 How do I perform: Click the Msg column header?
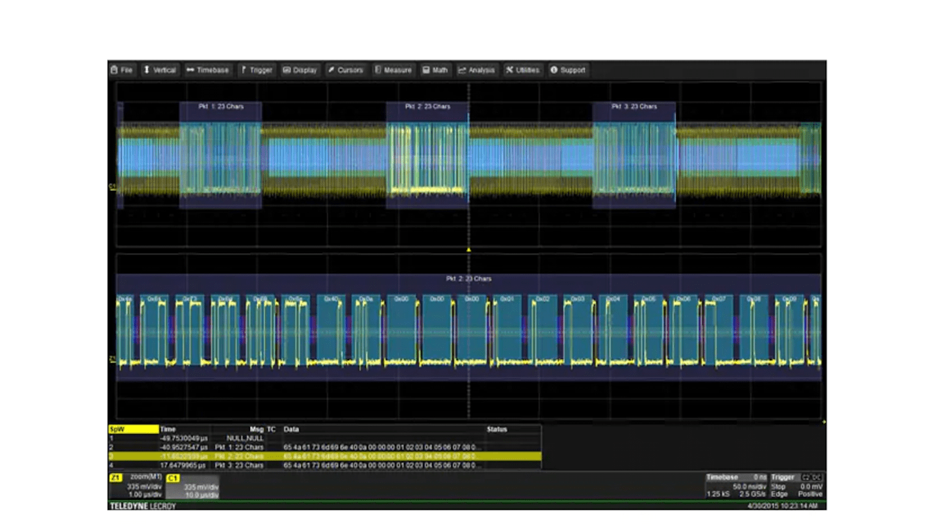point(257,429)
